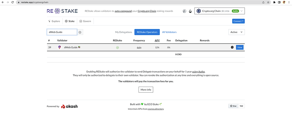Click the $0.1436 price text
Screen dimensions: 292x127
225,11
